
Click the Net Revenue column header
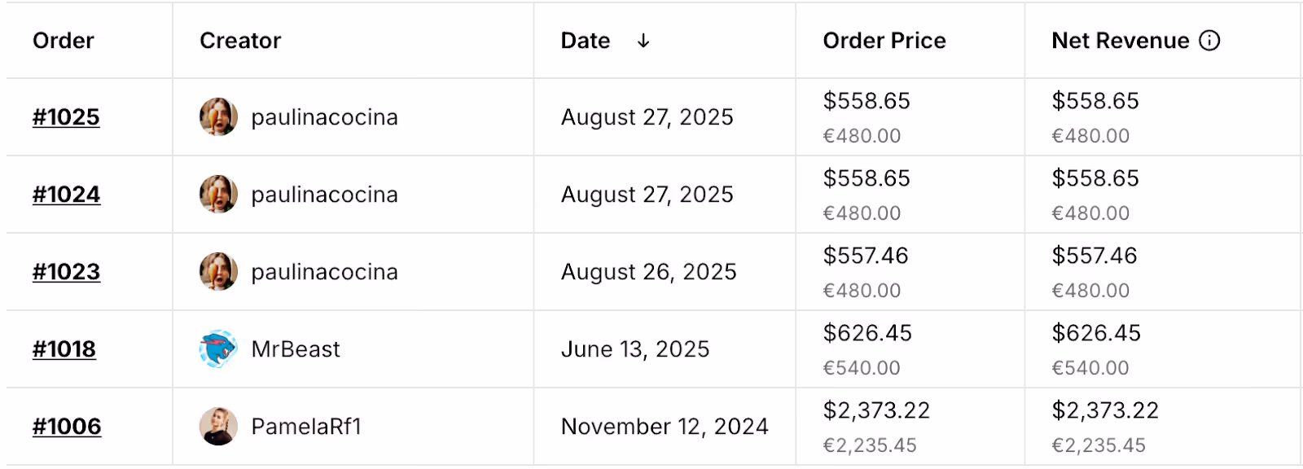point(1121,41)
